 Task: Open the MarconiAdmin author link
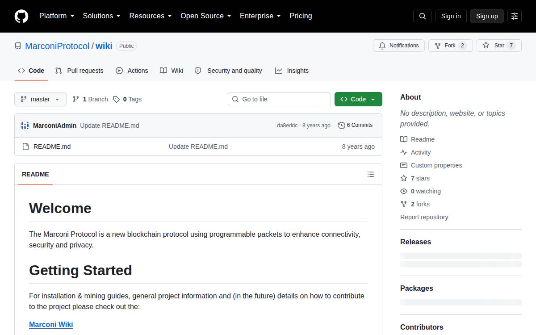pos(54,126)
